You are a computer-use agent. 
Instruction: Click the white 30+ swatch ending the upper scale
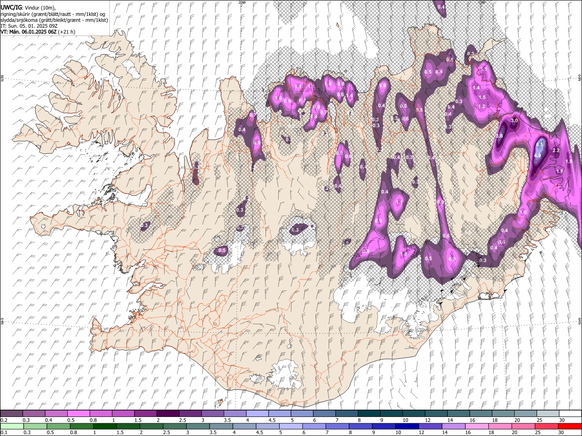(570, 414)
